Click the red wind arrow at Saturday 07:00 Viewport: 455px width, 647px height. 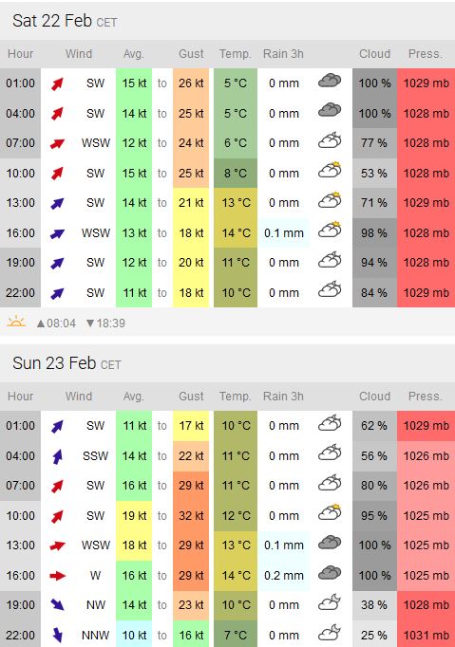pyautogui.click(x=57, y=143)
